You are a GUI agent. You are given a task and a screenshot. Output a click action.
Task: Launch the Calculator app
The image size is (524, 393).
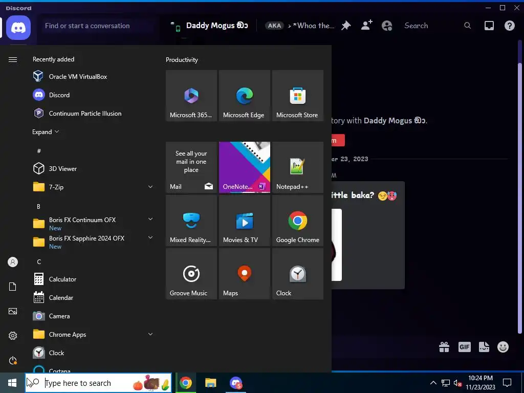tap(94, 279)
